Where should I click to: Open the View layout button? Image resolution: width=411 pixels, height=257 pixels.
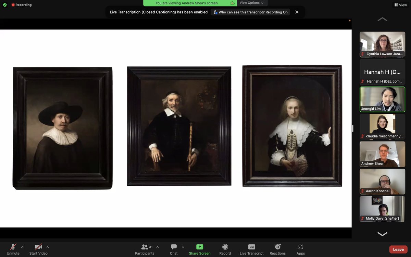point(400,5)
